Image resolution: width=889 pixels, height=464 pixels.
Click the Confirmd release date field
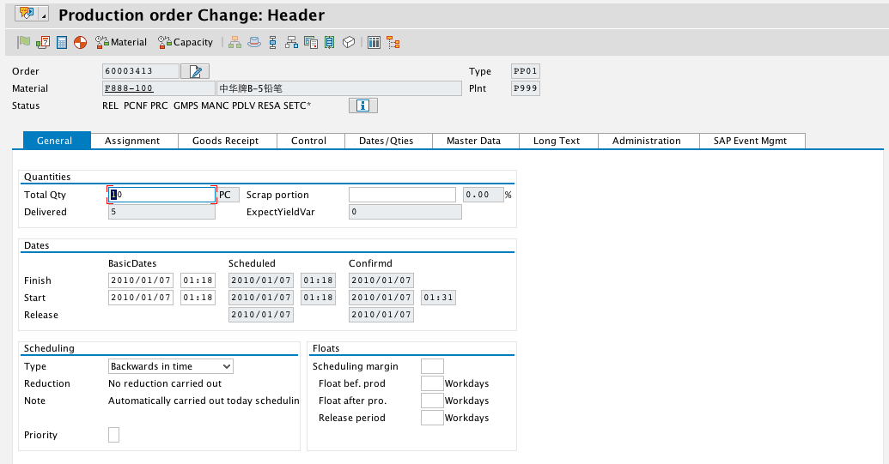coord(381,315)
